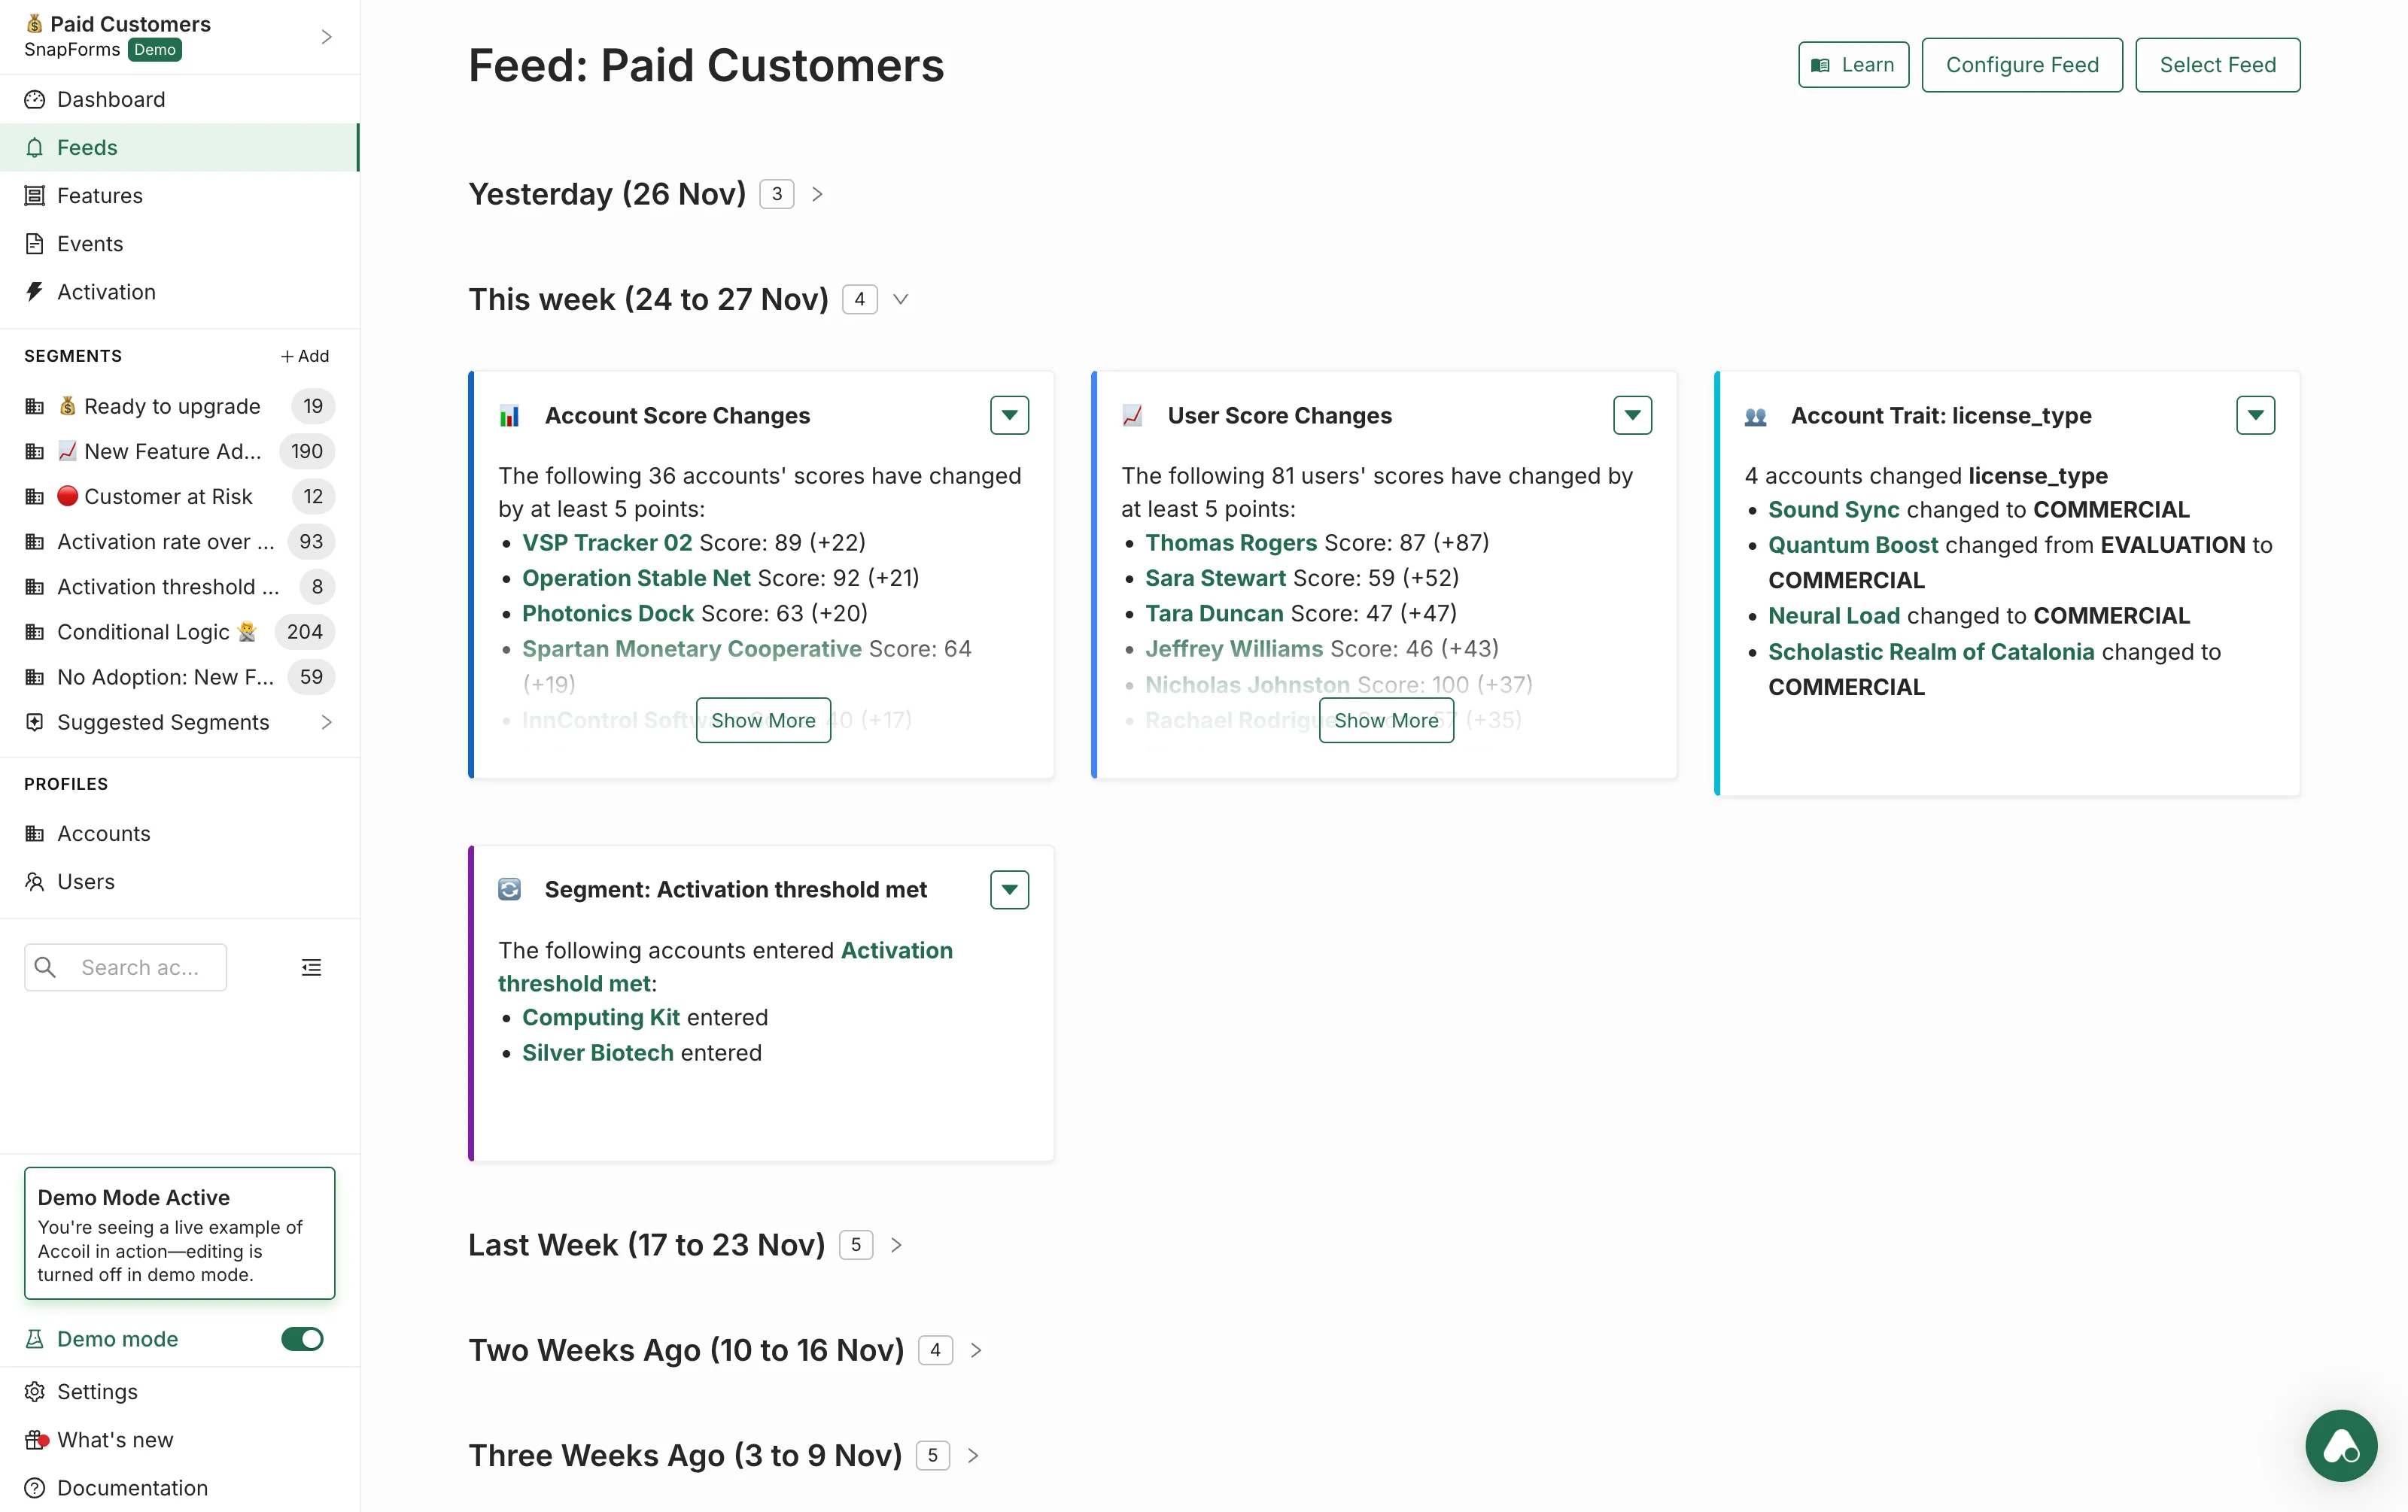Viewport: 2408px width, 1512px height.
Task: Click the Accoil chat bubble in corner
Action: coord(2340,1445)
